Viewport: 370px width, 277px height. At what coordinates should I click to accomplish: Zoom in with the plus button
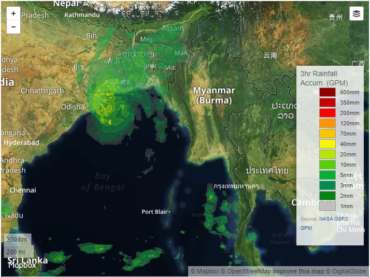13,13
